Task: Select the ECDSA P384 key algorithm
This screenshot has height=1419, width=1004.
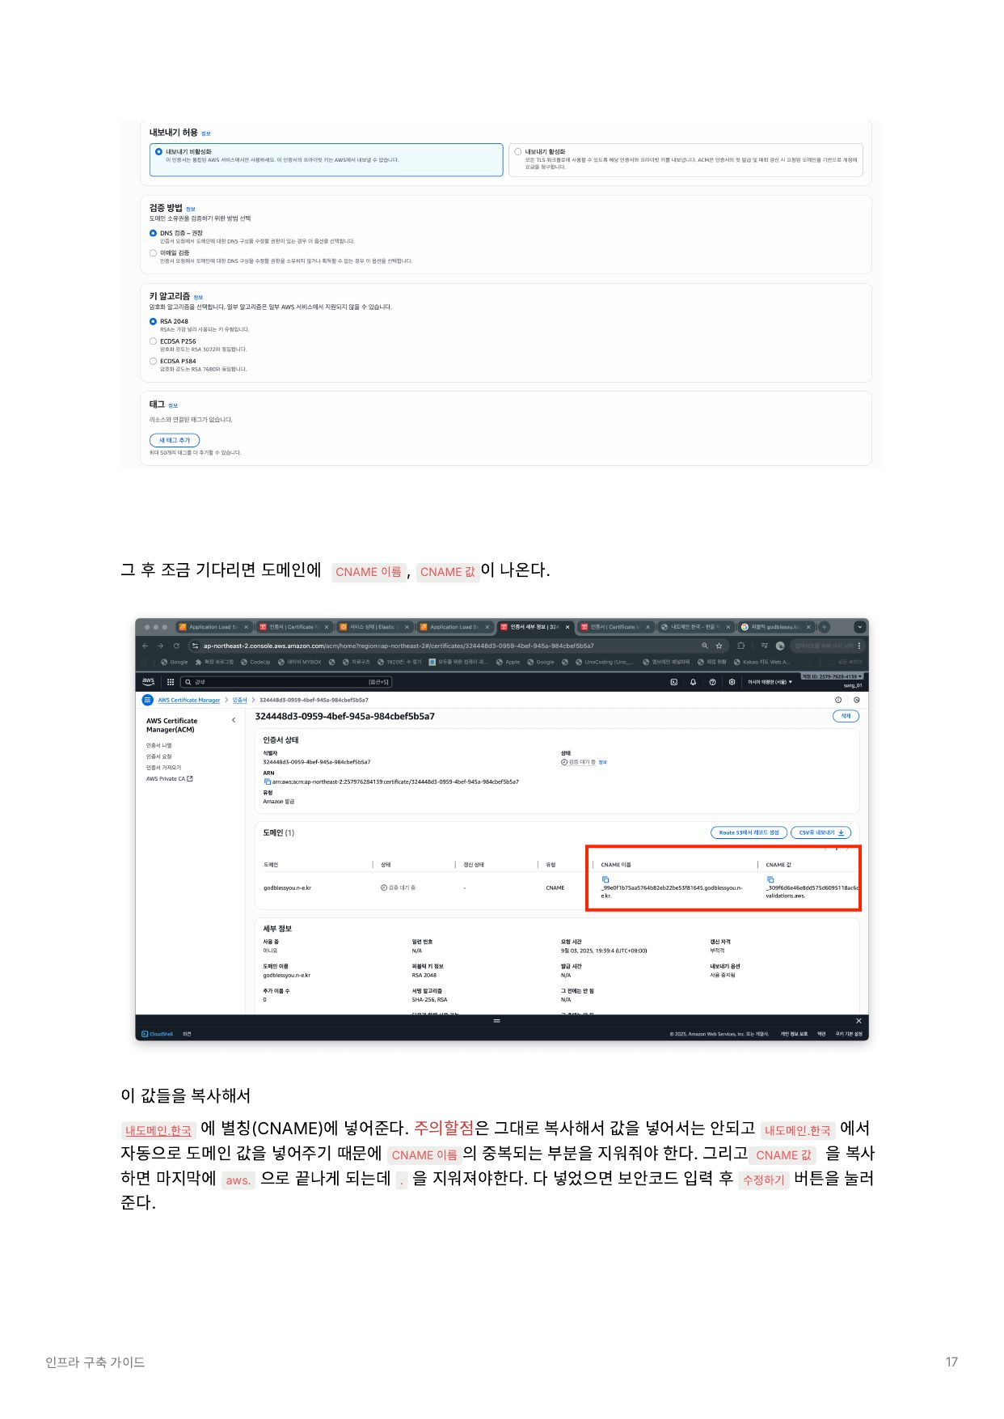Action: [x=153, y=362]
